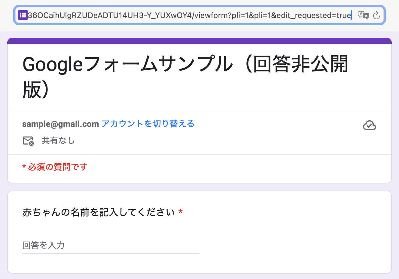Image resolution: width=399 pixels, height=279 pixels.
Task: Click the URL text in the address bar
Action: [189, 15]
